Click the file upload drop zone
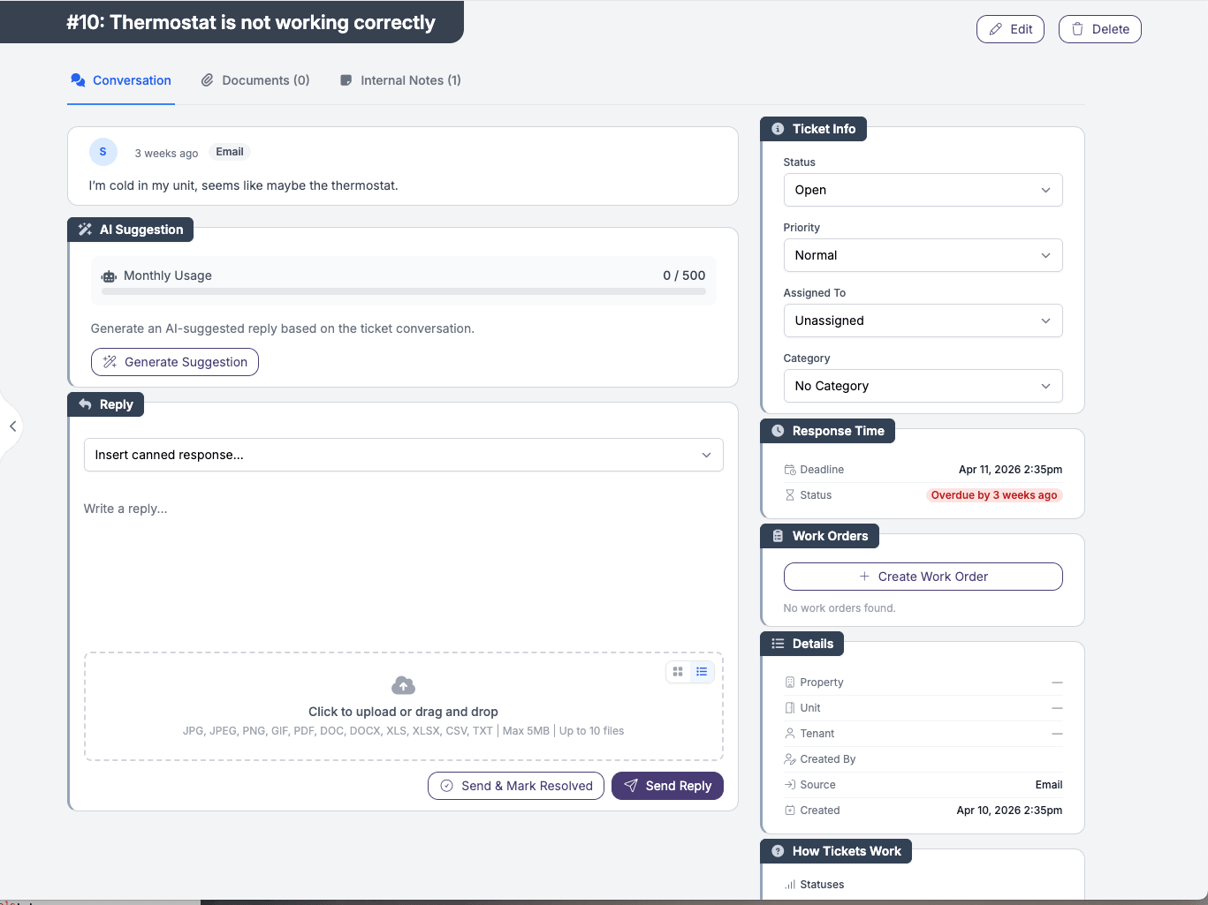 tap(403, 706)
